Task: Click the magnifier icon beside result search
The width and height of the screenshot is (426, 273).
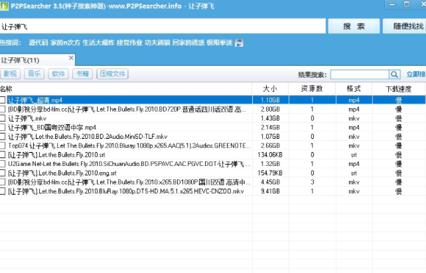Action: 395,74
